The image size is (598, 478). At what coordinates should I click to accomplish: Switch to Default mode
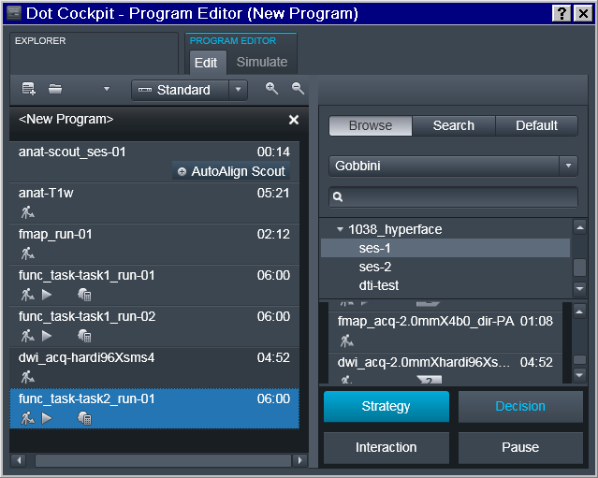click(536, 125)
